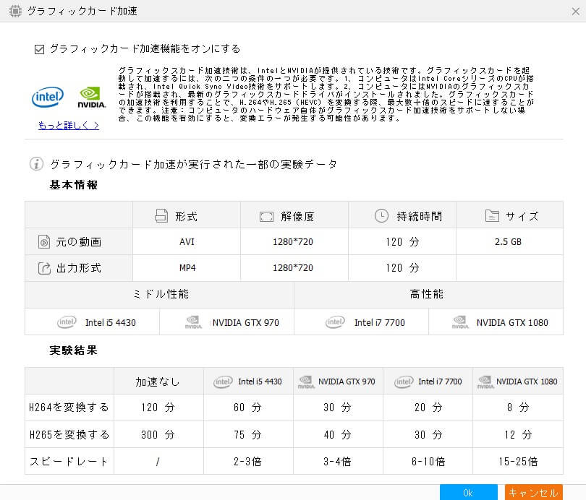Click the 元の動画 file icon
Viewport: 586px width, 500px height.
click(44, 242)
